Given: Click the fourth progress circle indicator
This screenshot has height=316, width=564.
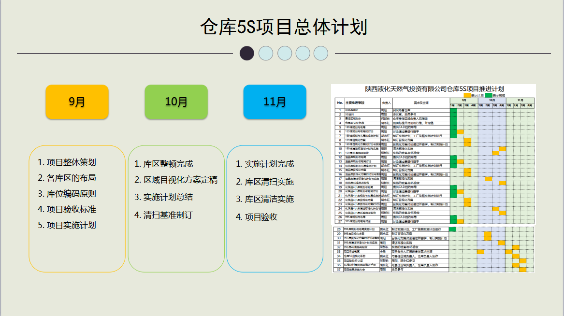Looking at the screenshot, I should click(x=303, y=53).
